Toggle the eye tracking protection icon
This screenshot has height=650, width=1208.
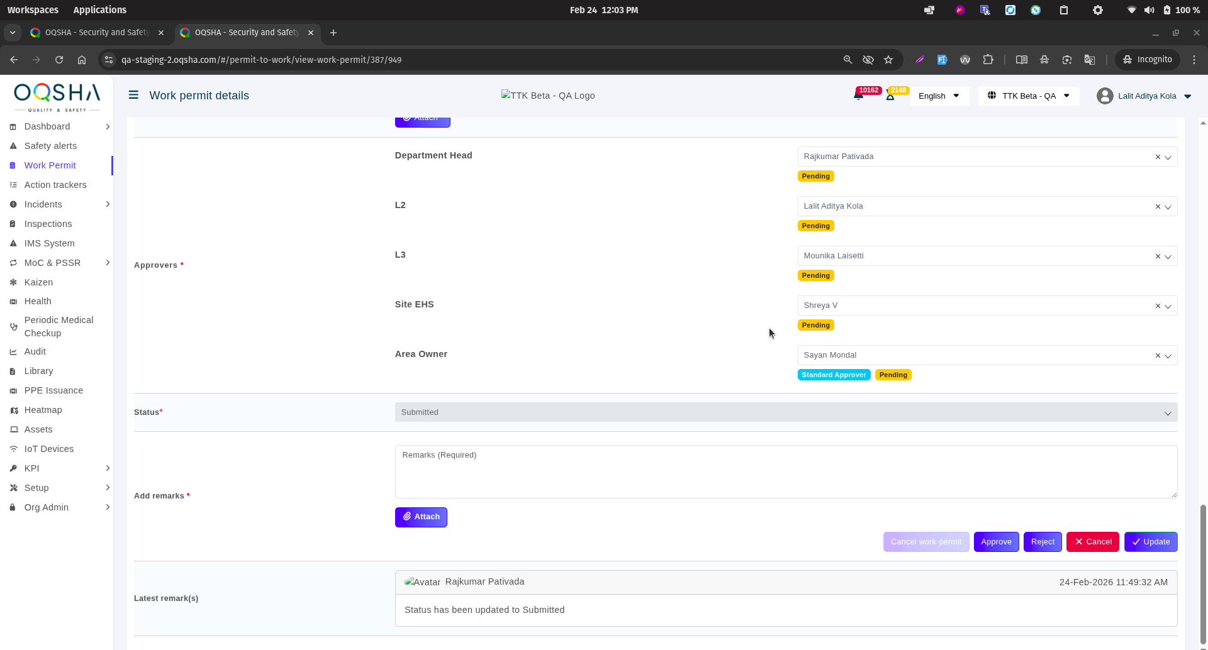[868, 60]
